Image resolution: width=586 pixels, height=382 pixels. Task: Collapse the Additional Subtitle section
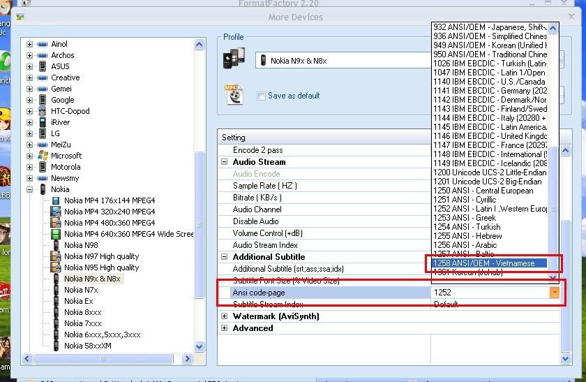[224, 257]
